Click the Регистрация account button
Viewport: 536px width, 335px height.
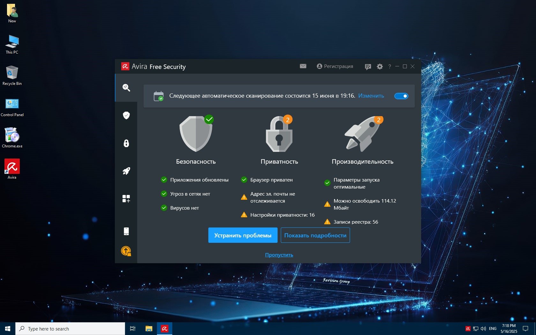335,66
